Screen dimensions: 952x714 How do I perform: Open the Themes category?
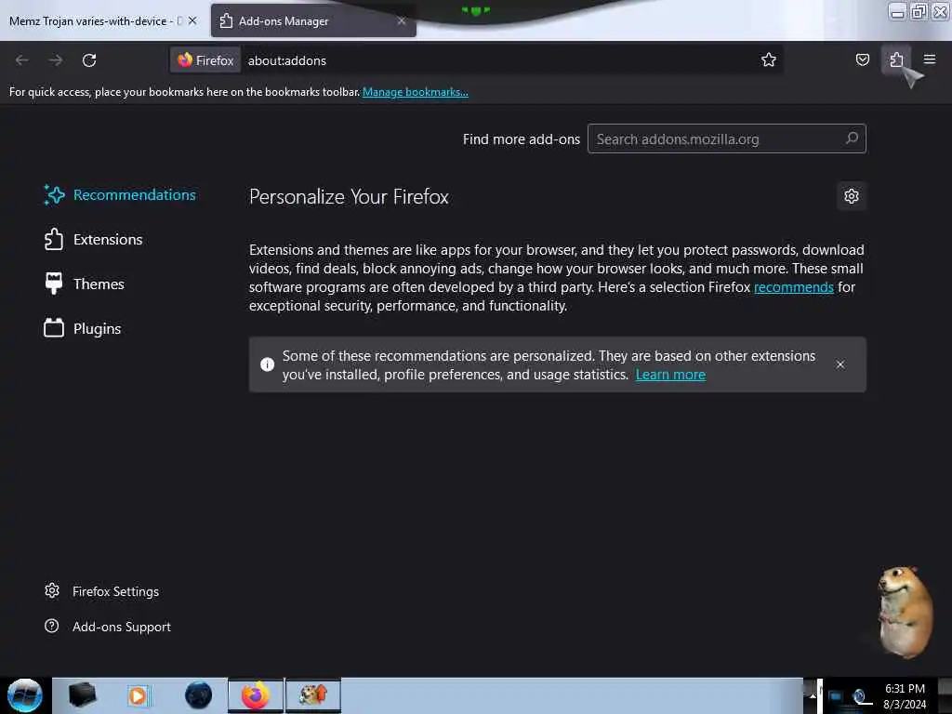point(84,284)
